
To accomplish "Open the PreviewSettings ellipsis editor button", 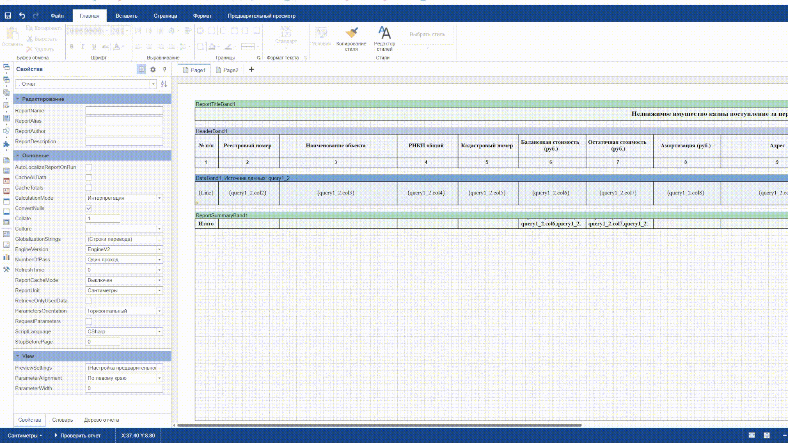I will (x=159, y=368).
